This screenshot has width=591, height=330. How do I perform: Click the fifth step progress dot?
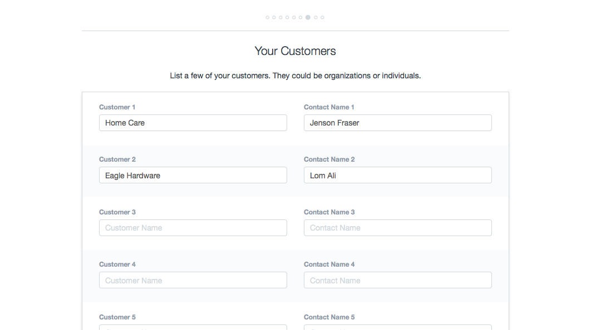tap(294, 17)
